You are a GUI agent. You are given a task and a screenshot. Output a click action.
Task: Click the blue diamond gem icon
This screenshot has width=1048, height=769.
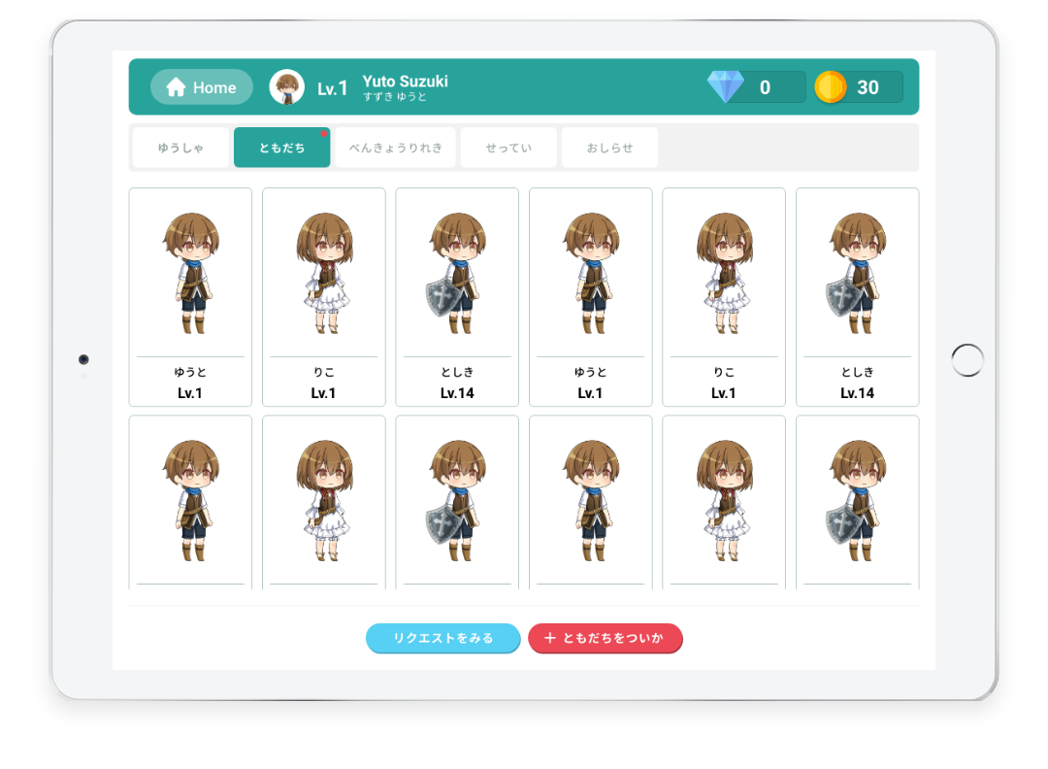click(725, 87)
